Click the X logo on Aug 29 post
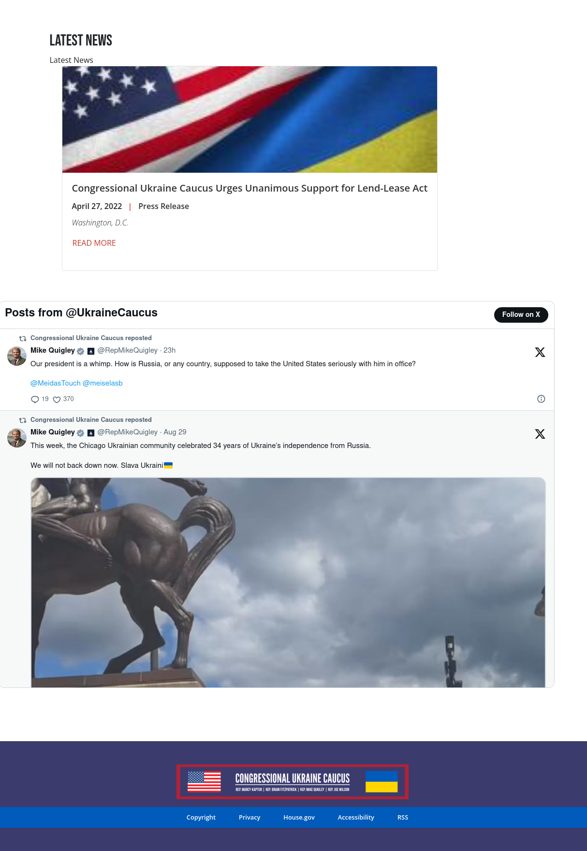 [x=540, y=434]
